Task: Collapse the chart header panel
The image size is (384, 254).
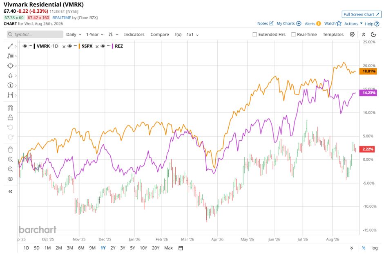Action: tap(364, 35)
